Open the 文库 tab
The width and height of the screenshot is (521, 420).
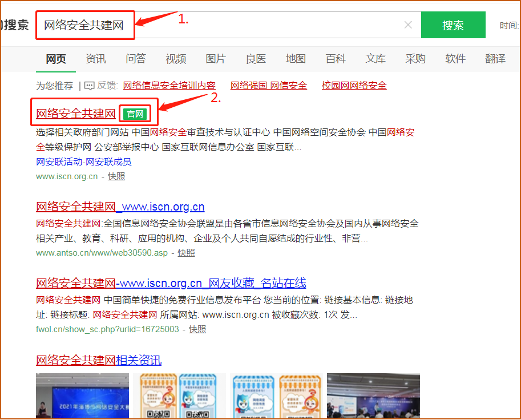tap(375, 59)
